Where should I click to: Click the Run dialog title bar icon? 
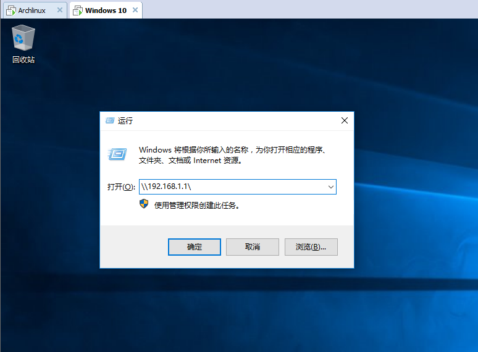tap(110, 120)
